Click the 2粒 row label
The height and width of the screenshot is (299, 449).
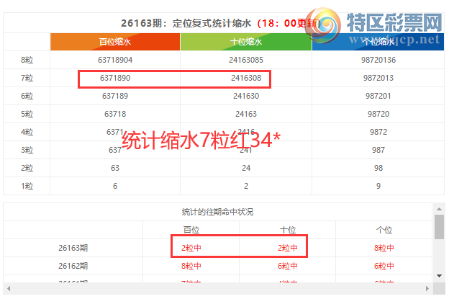point(27,168)
